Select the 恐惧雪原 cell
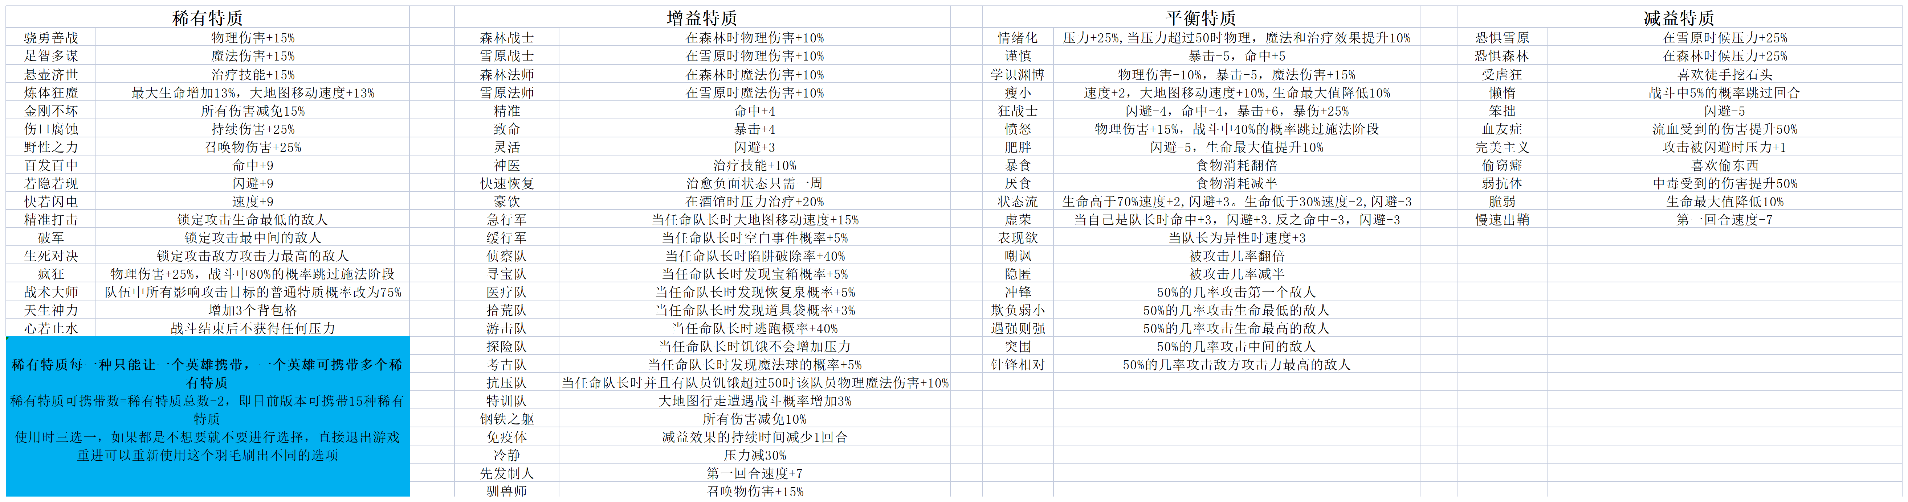The height and width of the screenshot is (502, 1908). click(x=1501, y=38)
